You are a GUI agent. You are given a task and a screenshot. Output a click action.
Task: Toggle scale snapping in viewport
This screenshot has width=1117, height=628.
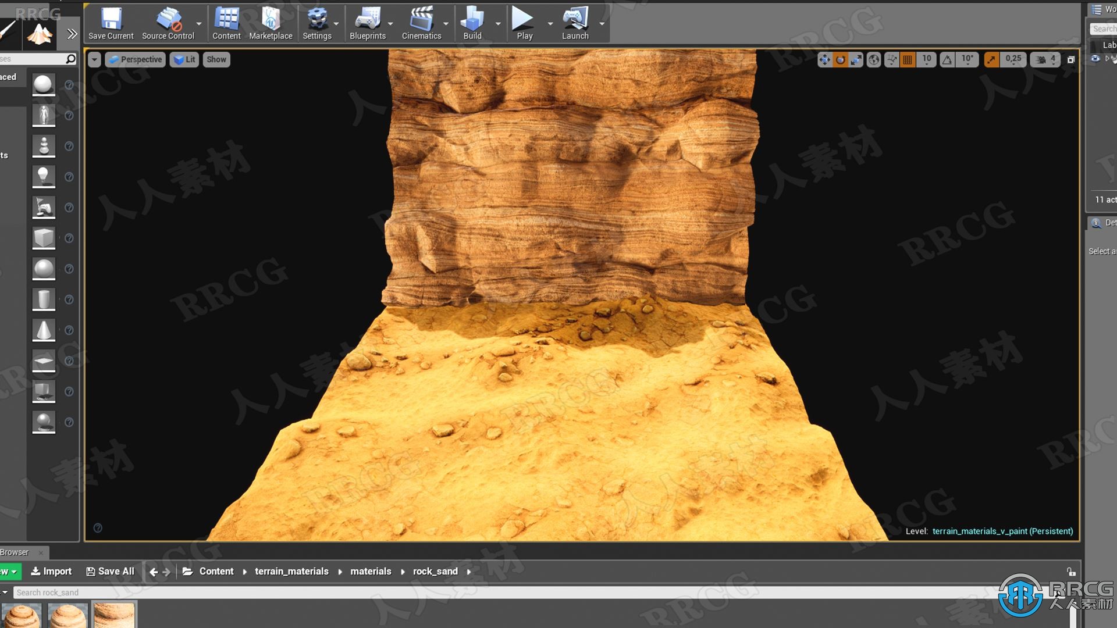(991, 59)
